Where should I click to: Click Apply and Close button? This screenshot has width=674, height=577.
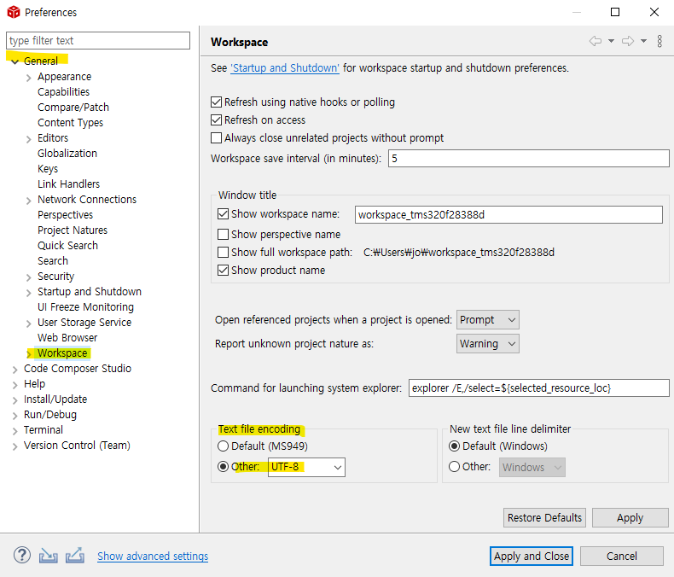tap(532, 556)
